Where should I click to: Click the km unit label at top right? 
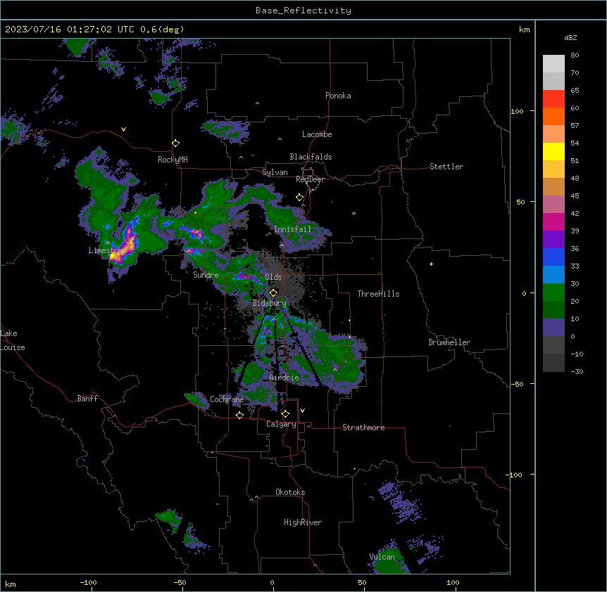point(524,30)
